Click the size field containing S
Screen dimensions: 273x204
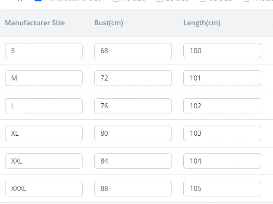tap(44, 51)
